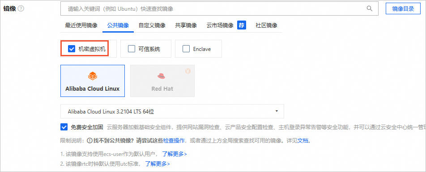Screen dimensions: 426x172
Task: Select the Alibaba Cloud Linux image card
Action: pos(92,81)
